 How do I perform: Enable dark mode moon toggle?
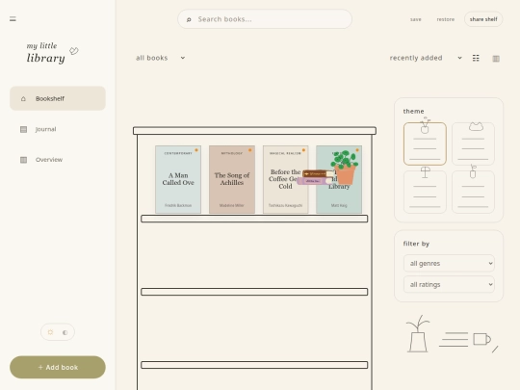click(x=65, y=332)
